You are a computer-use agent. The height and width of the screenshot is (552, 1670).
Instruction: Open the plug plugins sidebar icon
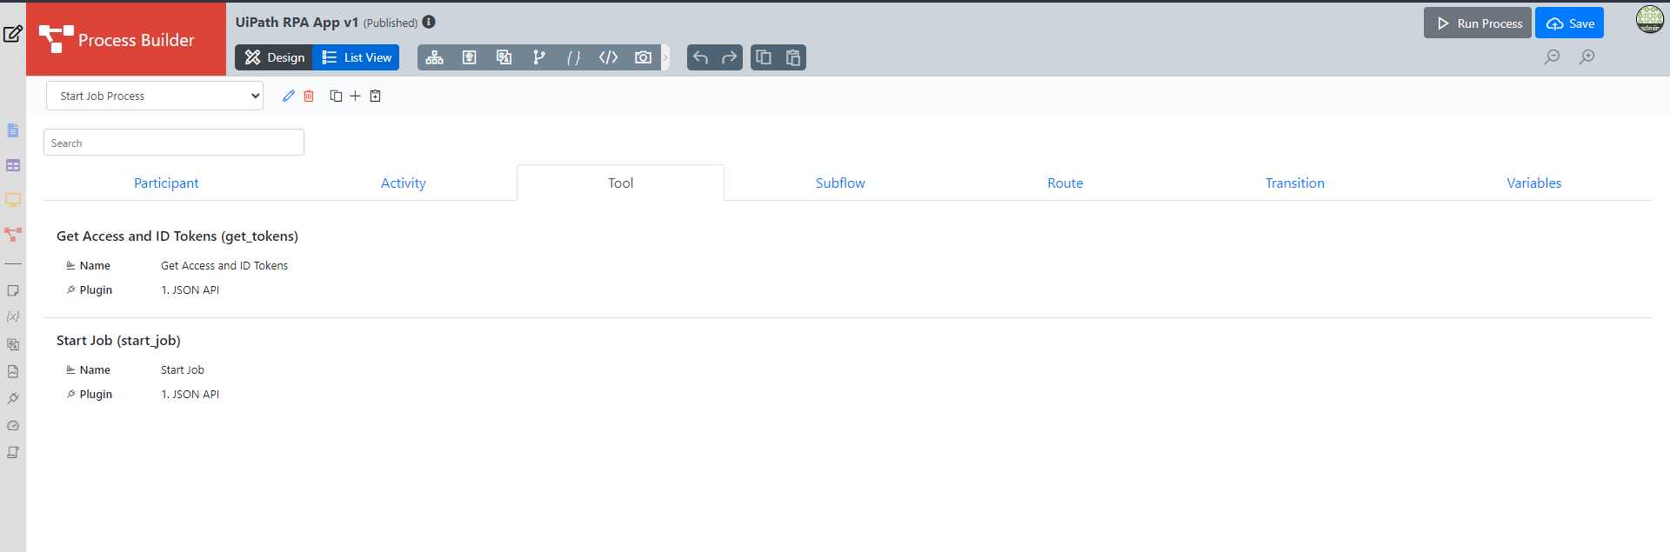coord(13,398)
